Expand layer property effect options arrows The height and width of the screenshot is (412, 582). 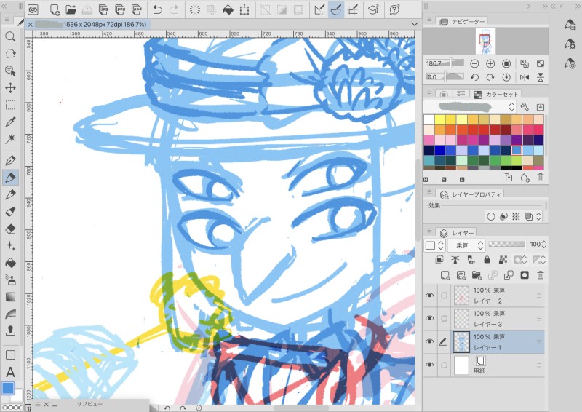[538, 217]
